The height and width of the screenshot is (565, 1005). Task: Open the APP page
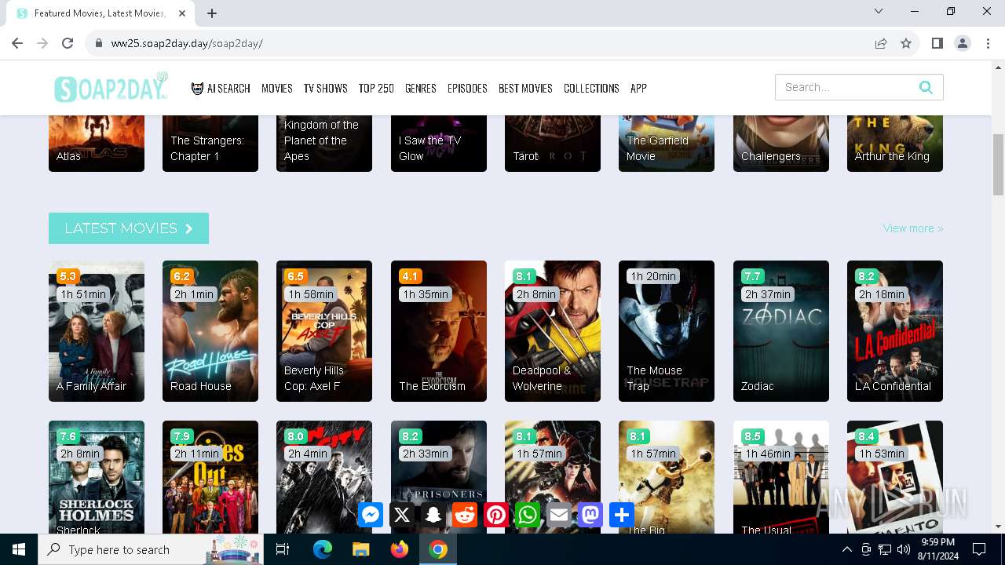point(638,88)
